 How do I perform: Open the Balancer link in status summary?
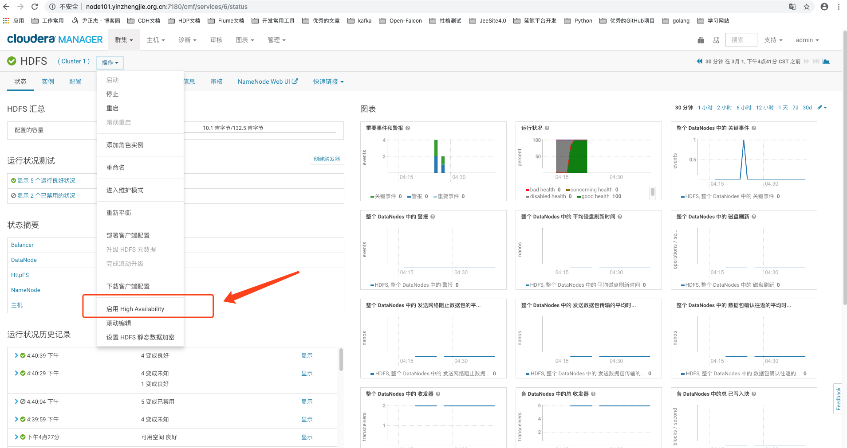coord(22,245)
